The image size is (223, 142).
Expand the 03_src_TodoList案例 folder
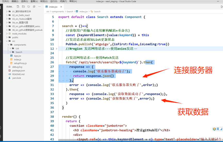[x=7, y=19]
